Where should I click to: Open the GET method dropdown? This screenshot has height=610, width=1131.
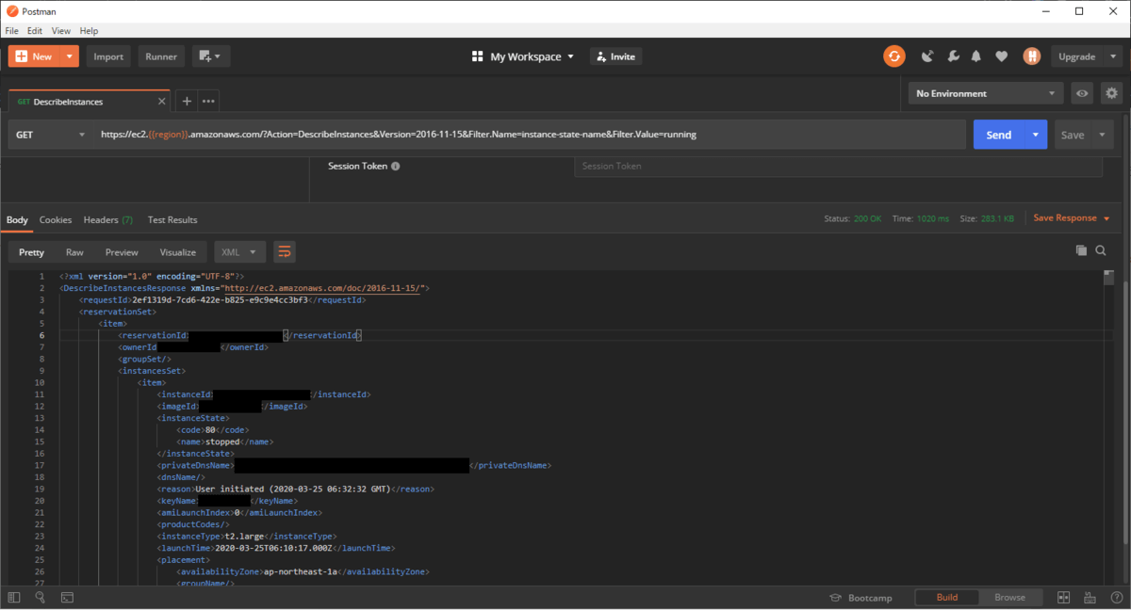[x=51, y=135]
